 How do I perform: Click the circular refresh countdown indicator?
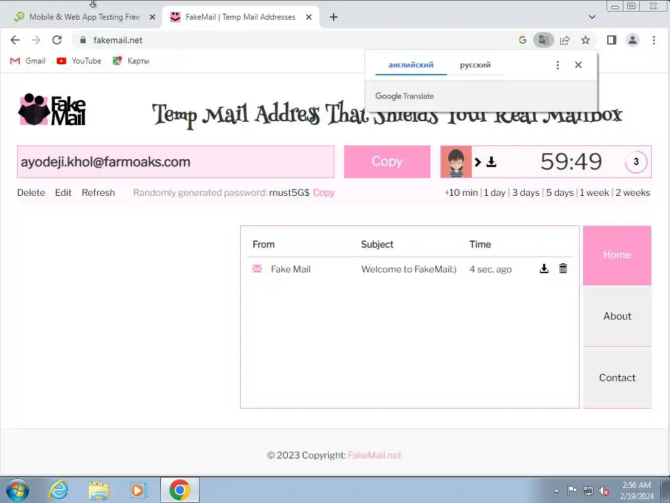[x=636, y=162]
